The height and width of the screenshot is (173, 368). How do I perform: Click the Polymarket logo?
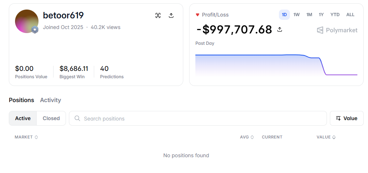(x=337, y=30)
